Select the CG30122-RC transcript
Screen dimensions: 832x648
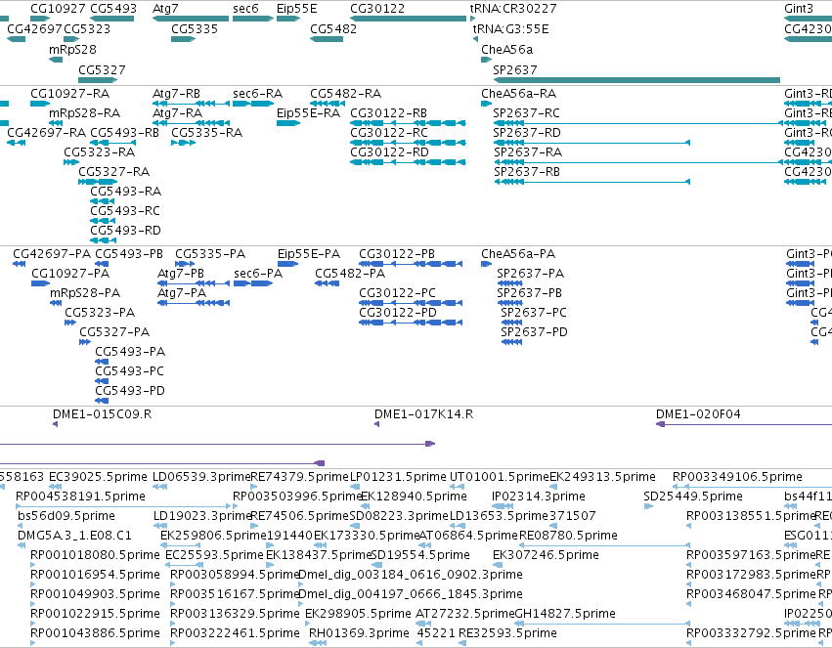408,143
